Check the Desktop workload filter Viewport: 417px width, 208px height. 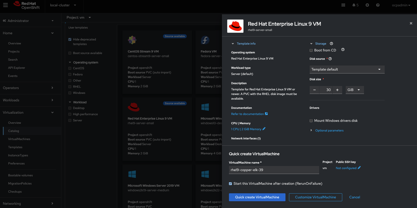point(70,108)
